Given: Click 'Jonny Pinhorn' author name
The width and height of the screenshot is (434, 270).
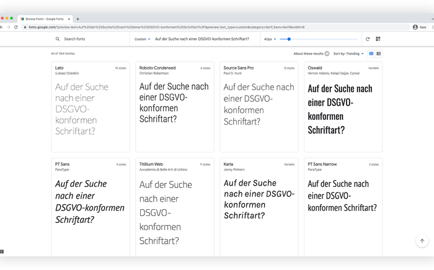Looking at the screenshot, I should point(234,169).
